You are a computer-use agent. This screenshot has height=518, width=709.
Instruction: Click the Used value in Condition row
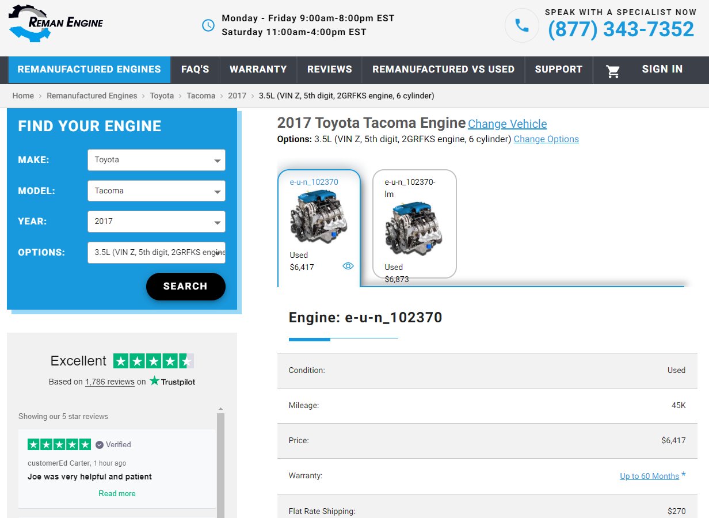click(x=676, y=371)
